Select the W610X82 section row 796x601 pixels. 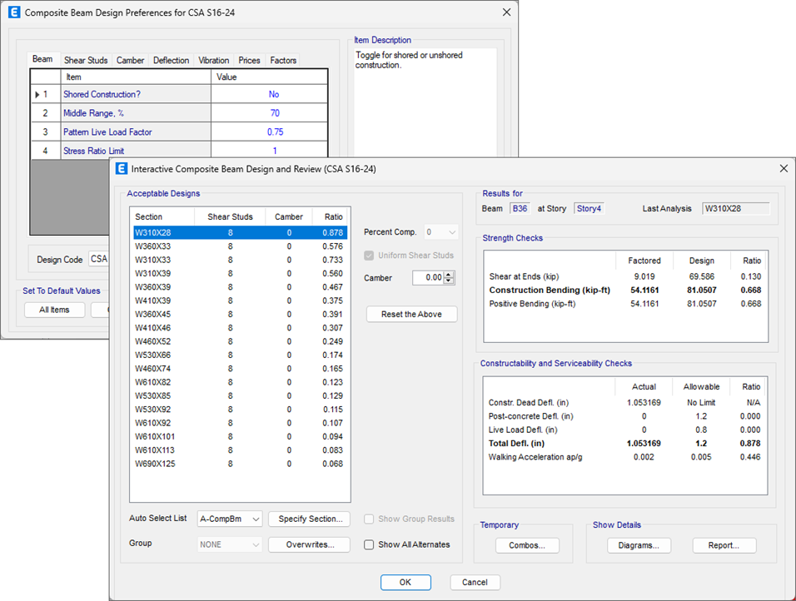(240, 382)
